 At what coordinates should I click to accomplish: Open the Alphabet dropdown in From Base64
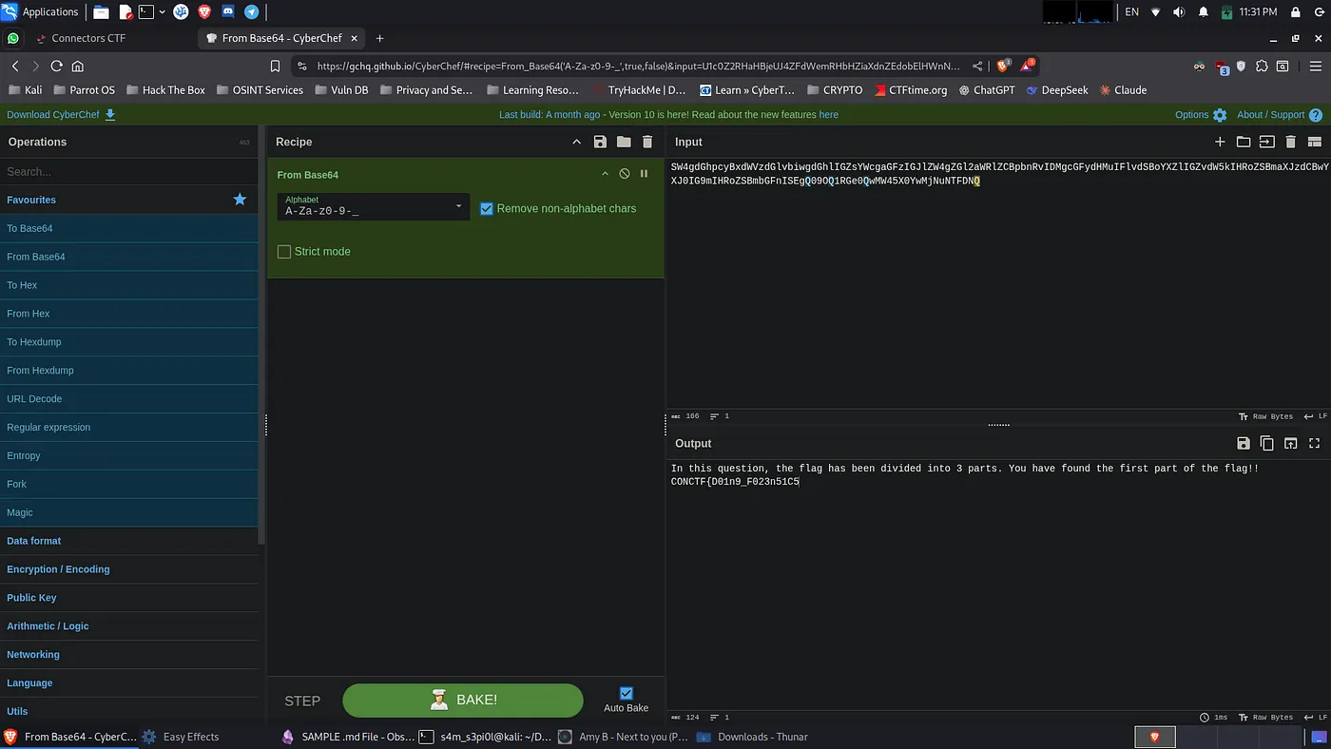pos(373,206)
